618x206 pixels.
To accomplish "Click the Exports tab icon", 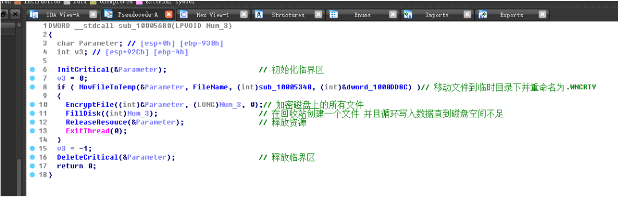I will pyautogui.click(x=483, y=14).
